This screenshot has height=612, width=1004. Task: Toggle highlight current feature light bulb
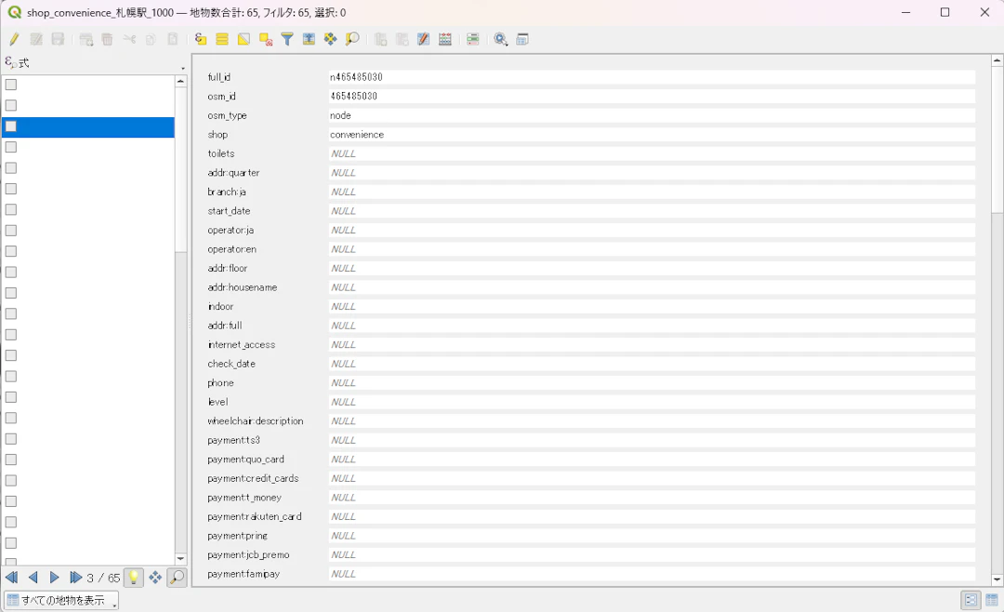133,578
